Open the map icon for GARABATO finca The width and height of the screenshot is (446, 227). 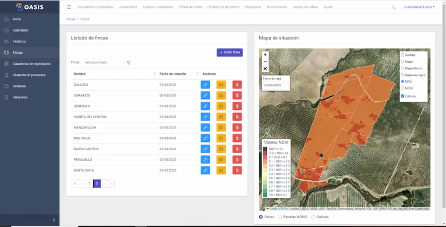coord(221,96)
